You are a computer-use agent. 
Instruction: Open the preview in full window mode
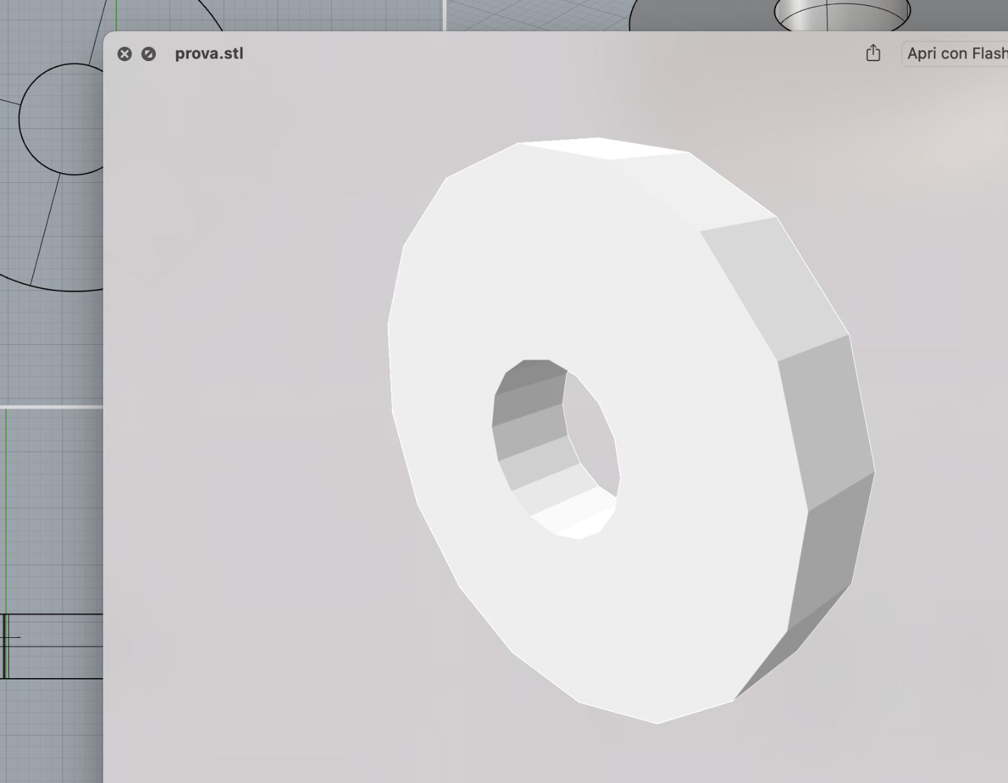pos(149,54)
